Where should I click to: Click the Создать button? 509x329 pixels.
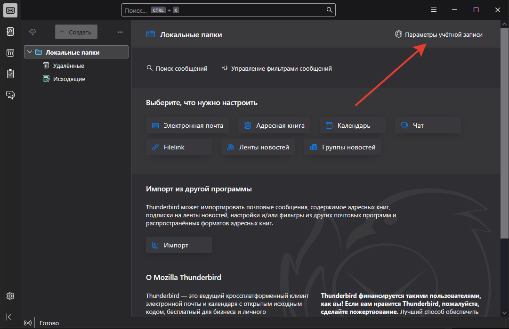(76, 32)
